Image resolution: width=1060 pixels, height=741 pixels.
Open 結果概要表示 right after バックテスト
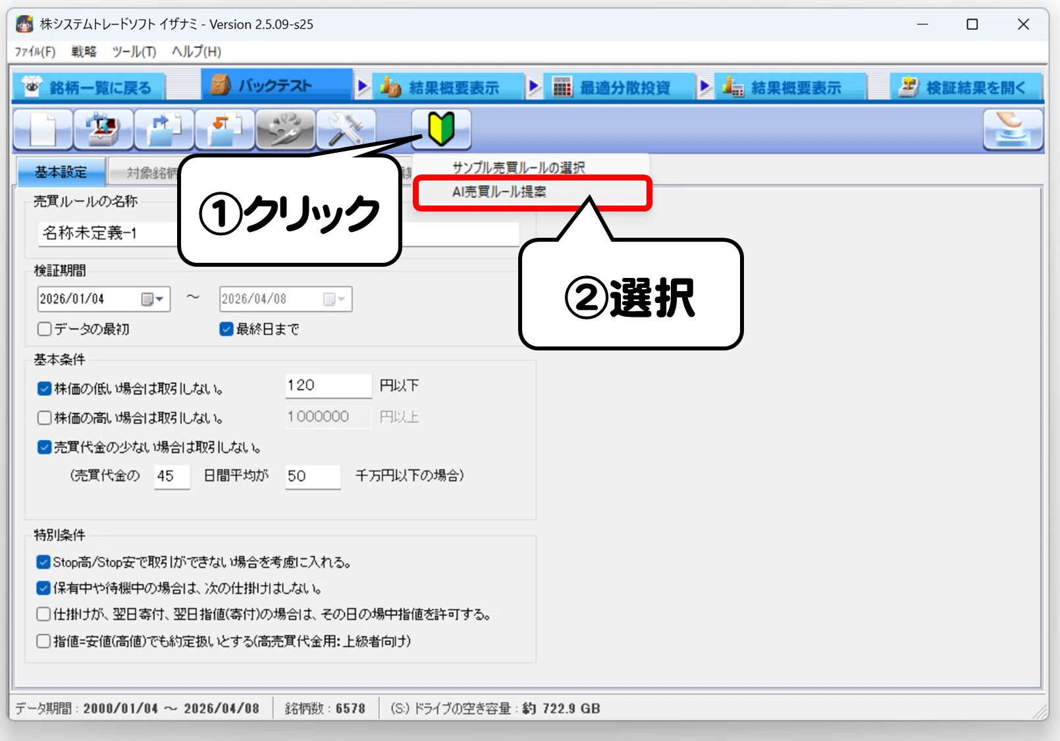pyautogui.click(x=448, y=87)
